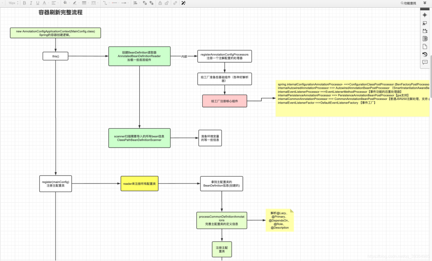Open the page settings icon in sidebar
The height and width of the screenshot is (261, 432).
(x=424, y=46)
